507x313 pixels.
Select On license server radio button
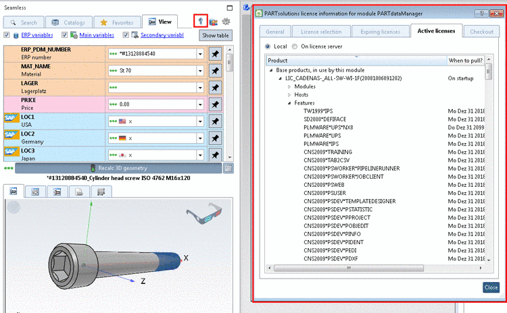tap(295, 47)
